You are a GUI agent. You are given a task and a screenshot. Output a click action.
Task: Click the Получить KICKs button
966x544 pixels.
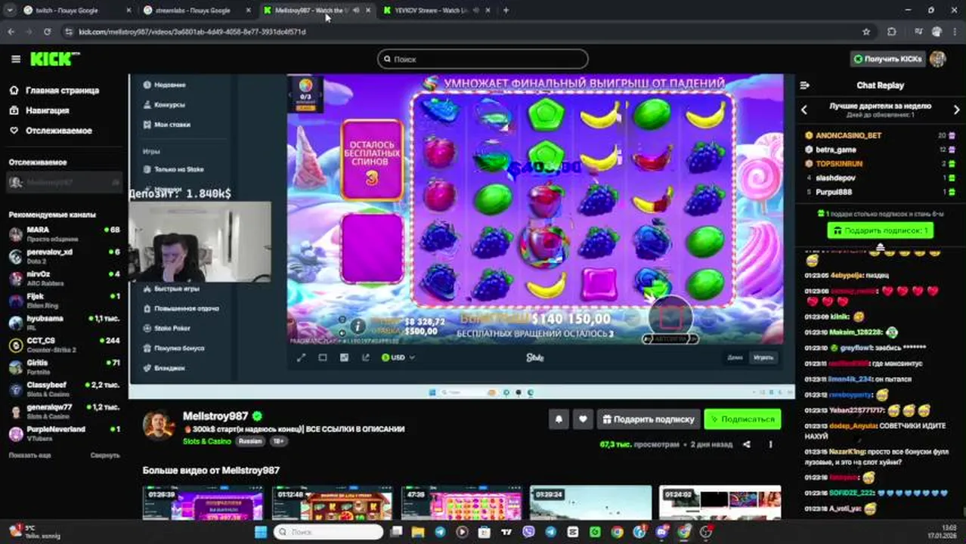coord(887,59)
